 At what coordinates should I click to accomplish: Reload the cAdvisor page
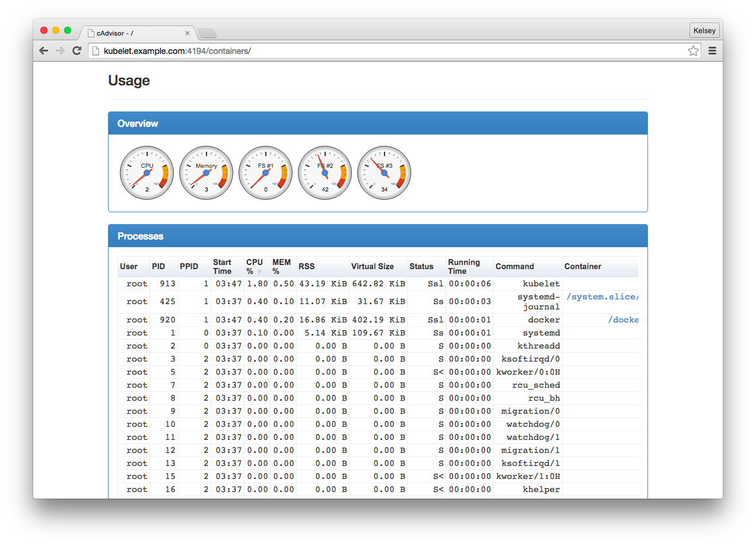(x=77, y=50)
